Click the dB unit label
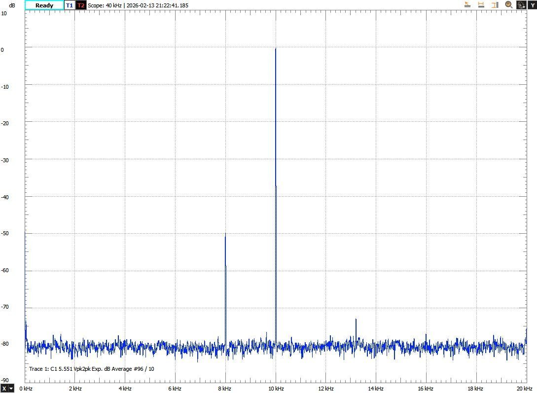This screenshot has height=393, width=537. (12, 5)
